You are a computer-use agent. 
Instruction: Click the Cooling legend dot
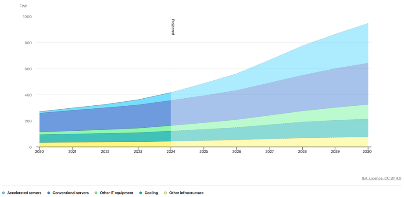141,193
